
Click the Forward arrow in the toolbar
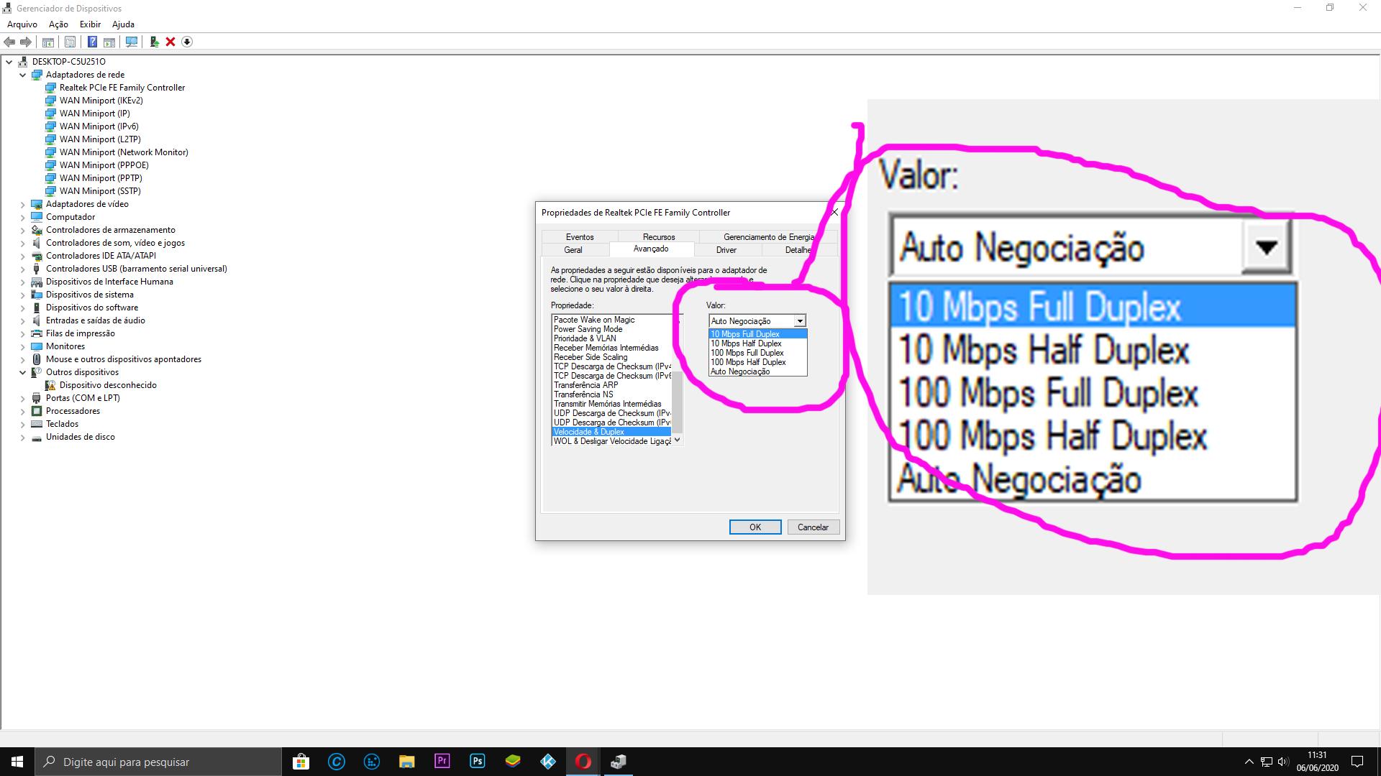coord(26,42)
